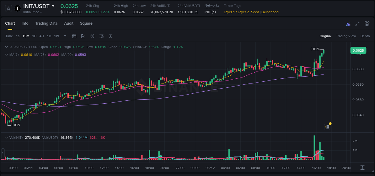Screen dimensions: 375x176
Task: Click the reset chart scale icon
Action: tap(362, 168)
